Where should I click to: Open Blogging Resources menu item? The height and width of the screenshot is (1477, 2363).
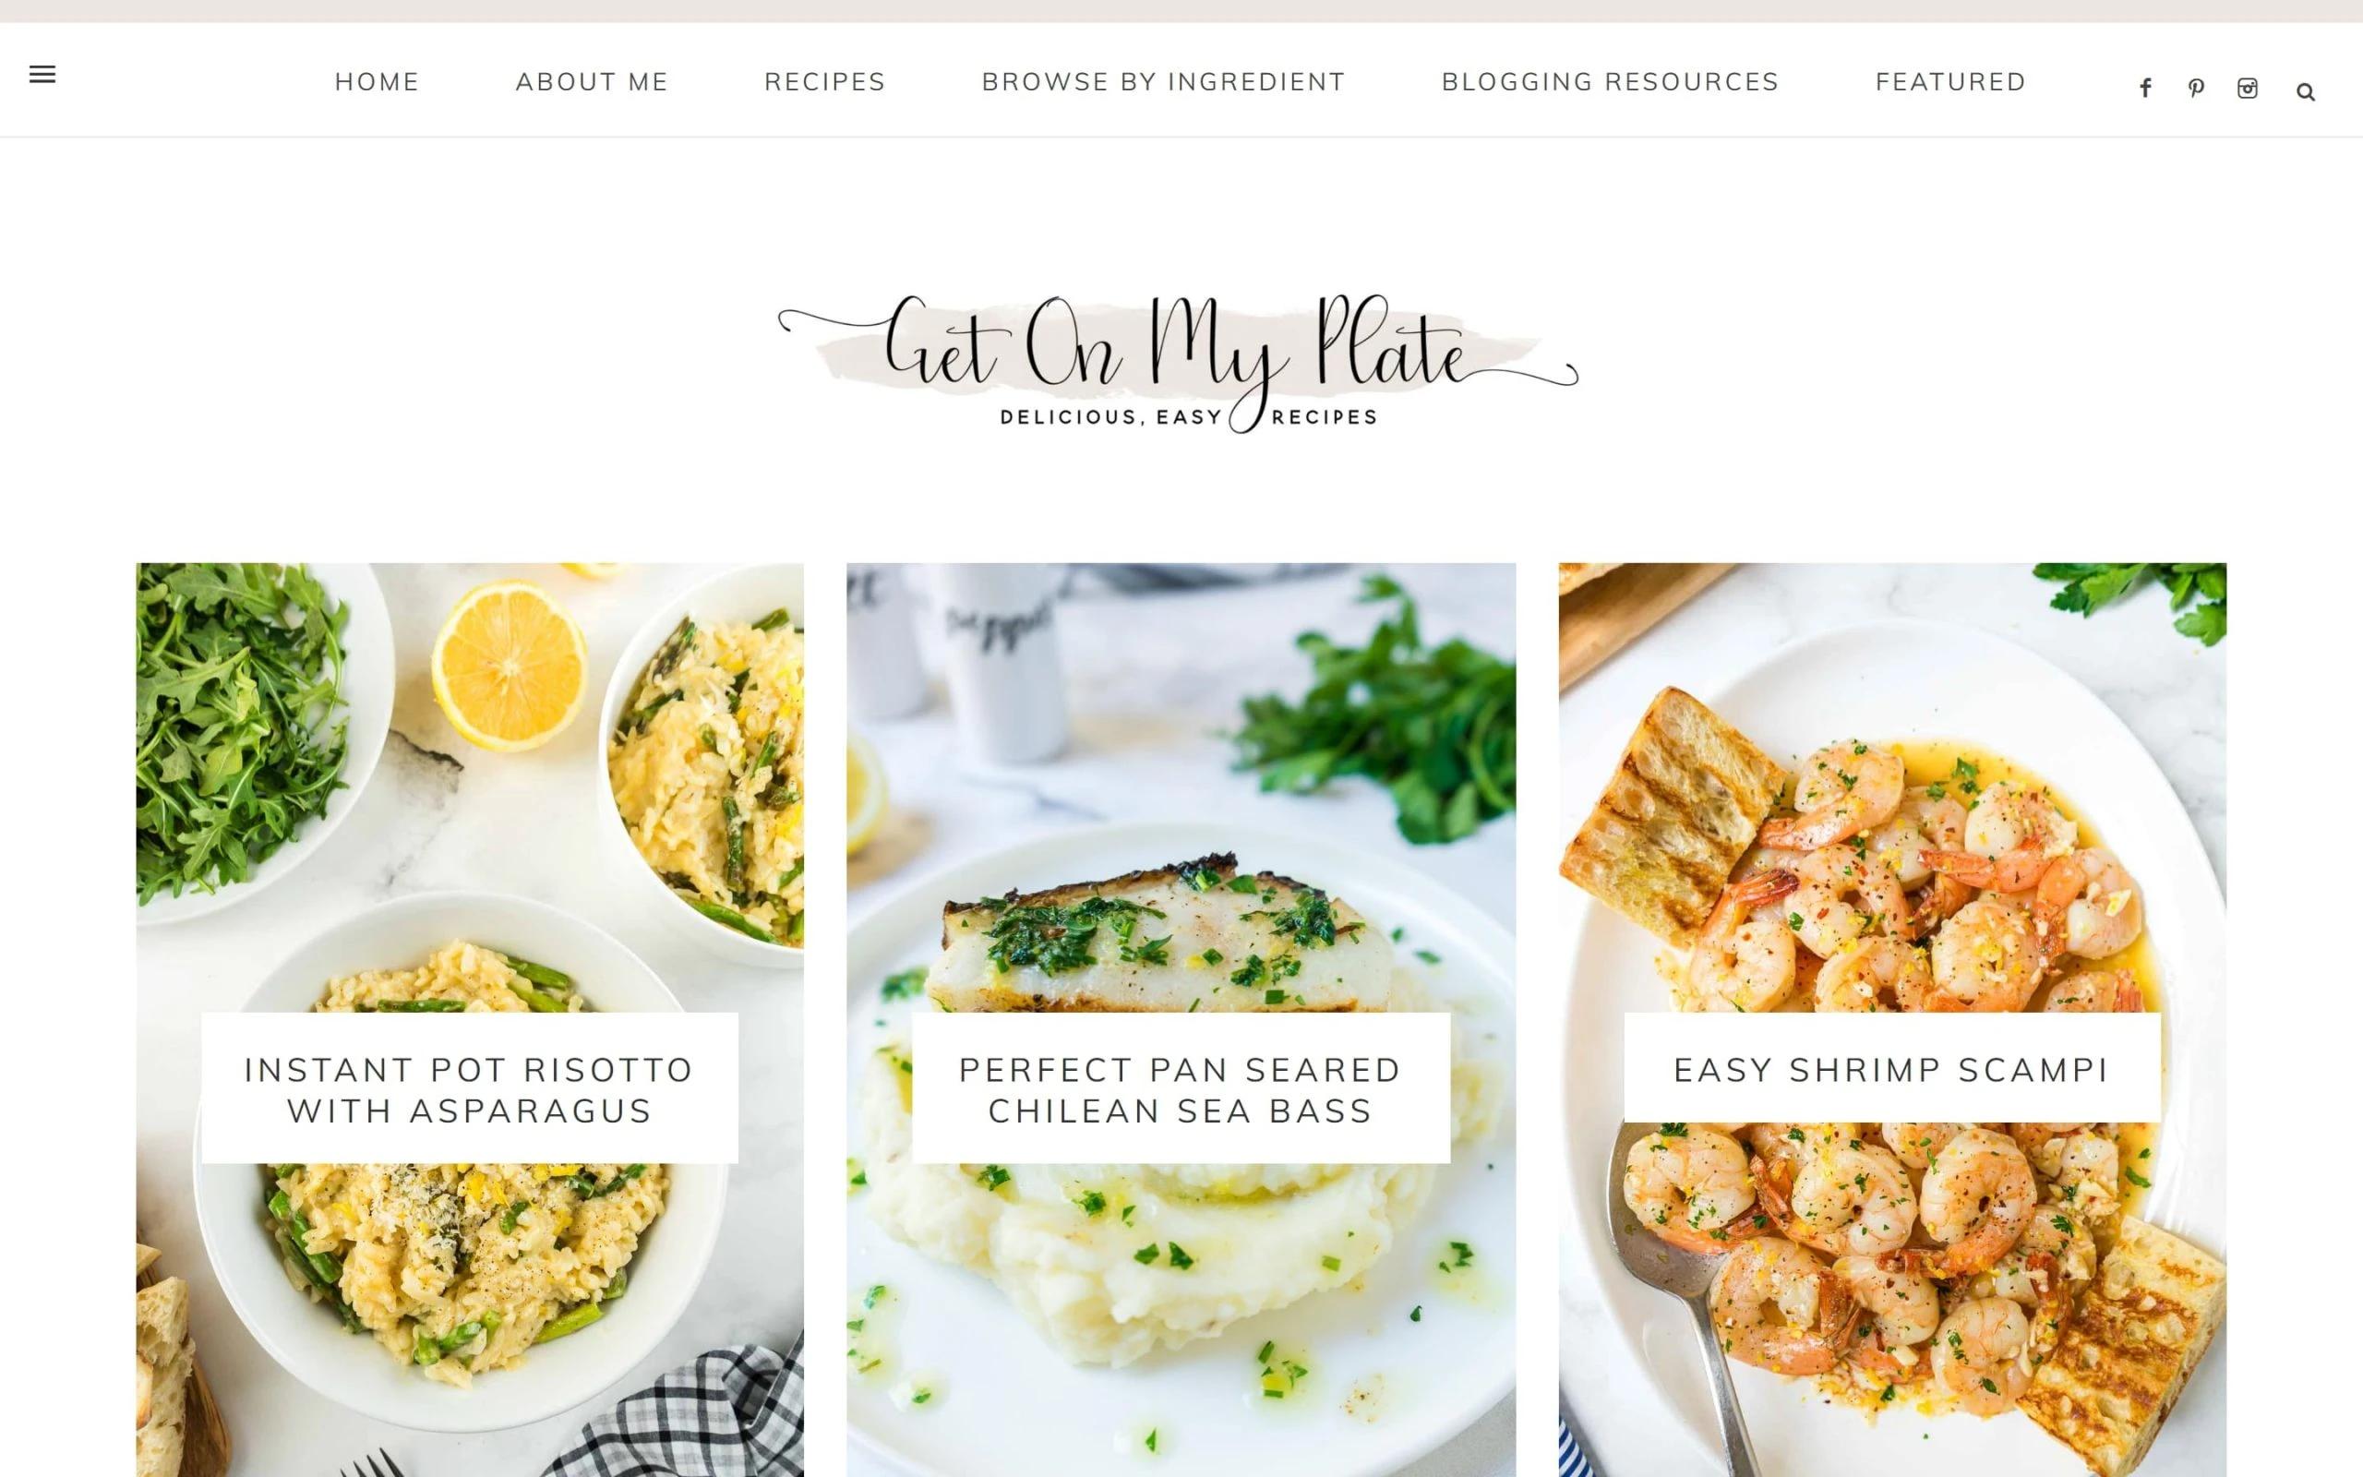(1610, 82)
